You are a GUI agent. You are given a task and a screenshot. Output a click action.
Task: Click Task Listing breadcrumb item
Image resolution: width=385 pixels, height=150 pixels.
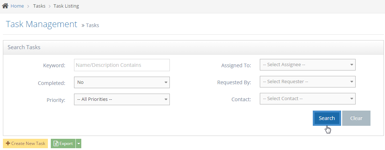66,6
